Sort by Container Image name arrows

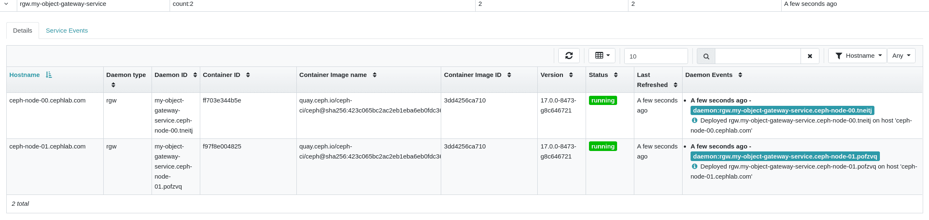click(374, 75)
